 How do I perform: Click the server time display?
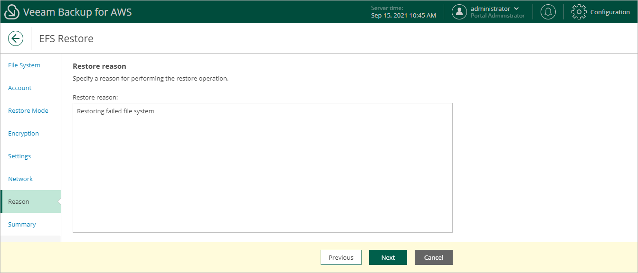[x=403, y=12]
